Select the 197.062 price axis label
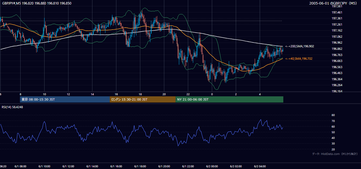Image resolution: width=361 pixels, height=169 pixels. click(x=337, y=37)
